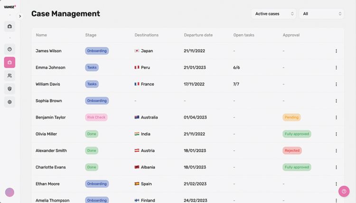
Task: Open the settings gear icon in sidebar
Action: click(x=9, y=101)
